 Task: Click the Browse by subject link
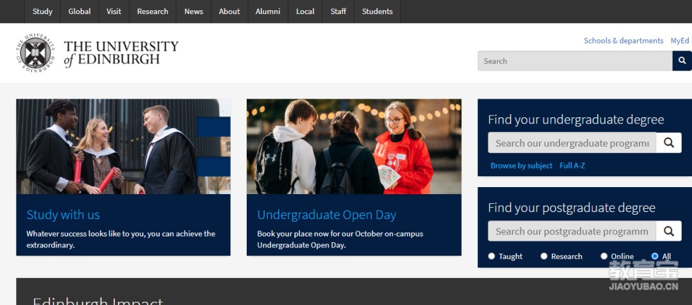(522, 165)
